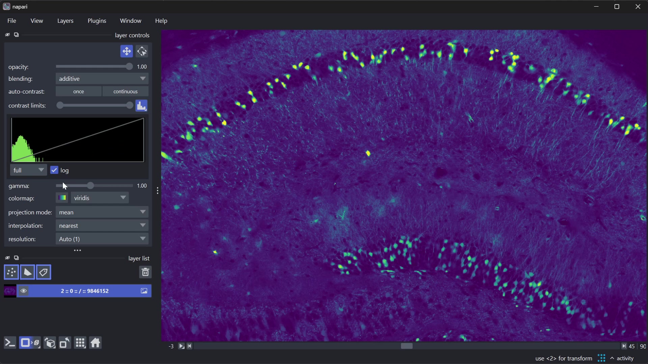Enable continuous auto-contrast
Image resolution: width=648 pixels, height=364 pixels.
click(x=126, y=92)
